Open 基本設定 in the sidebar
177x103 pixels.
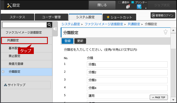coord(26,48)
